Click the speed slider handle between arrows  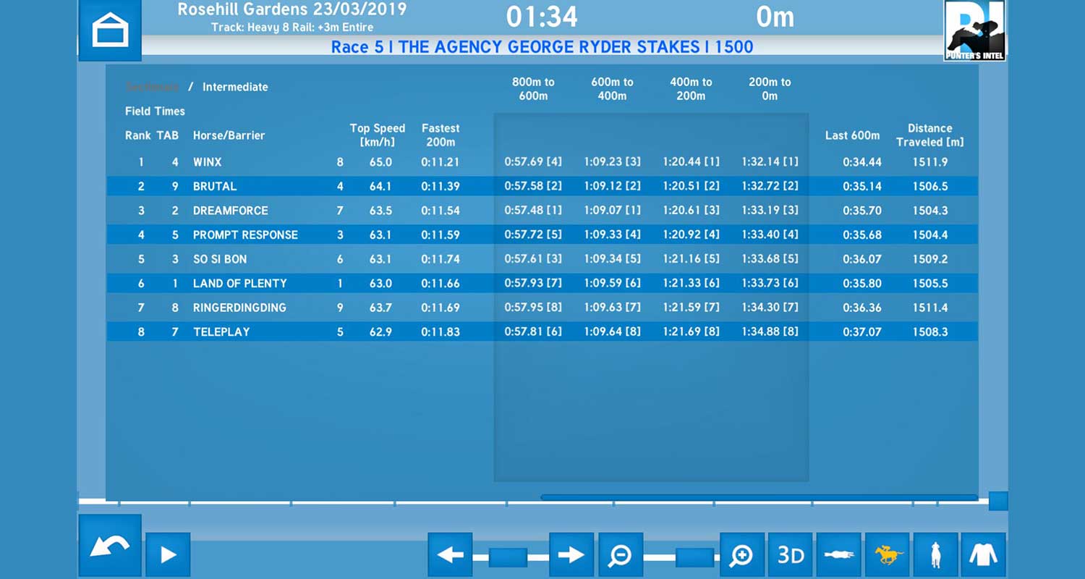[x=508, y=557]
